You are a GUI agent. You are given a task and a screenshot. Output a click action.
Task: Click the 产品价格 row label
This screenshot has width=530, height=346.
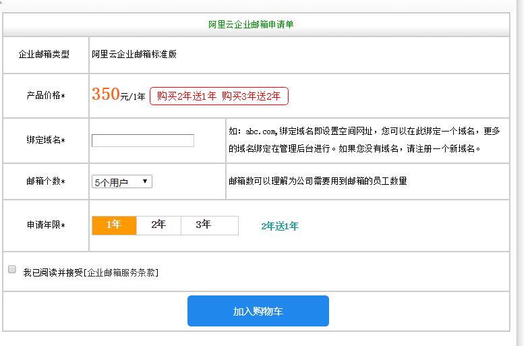46,95
